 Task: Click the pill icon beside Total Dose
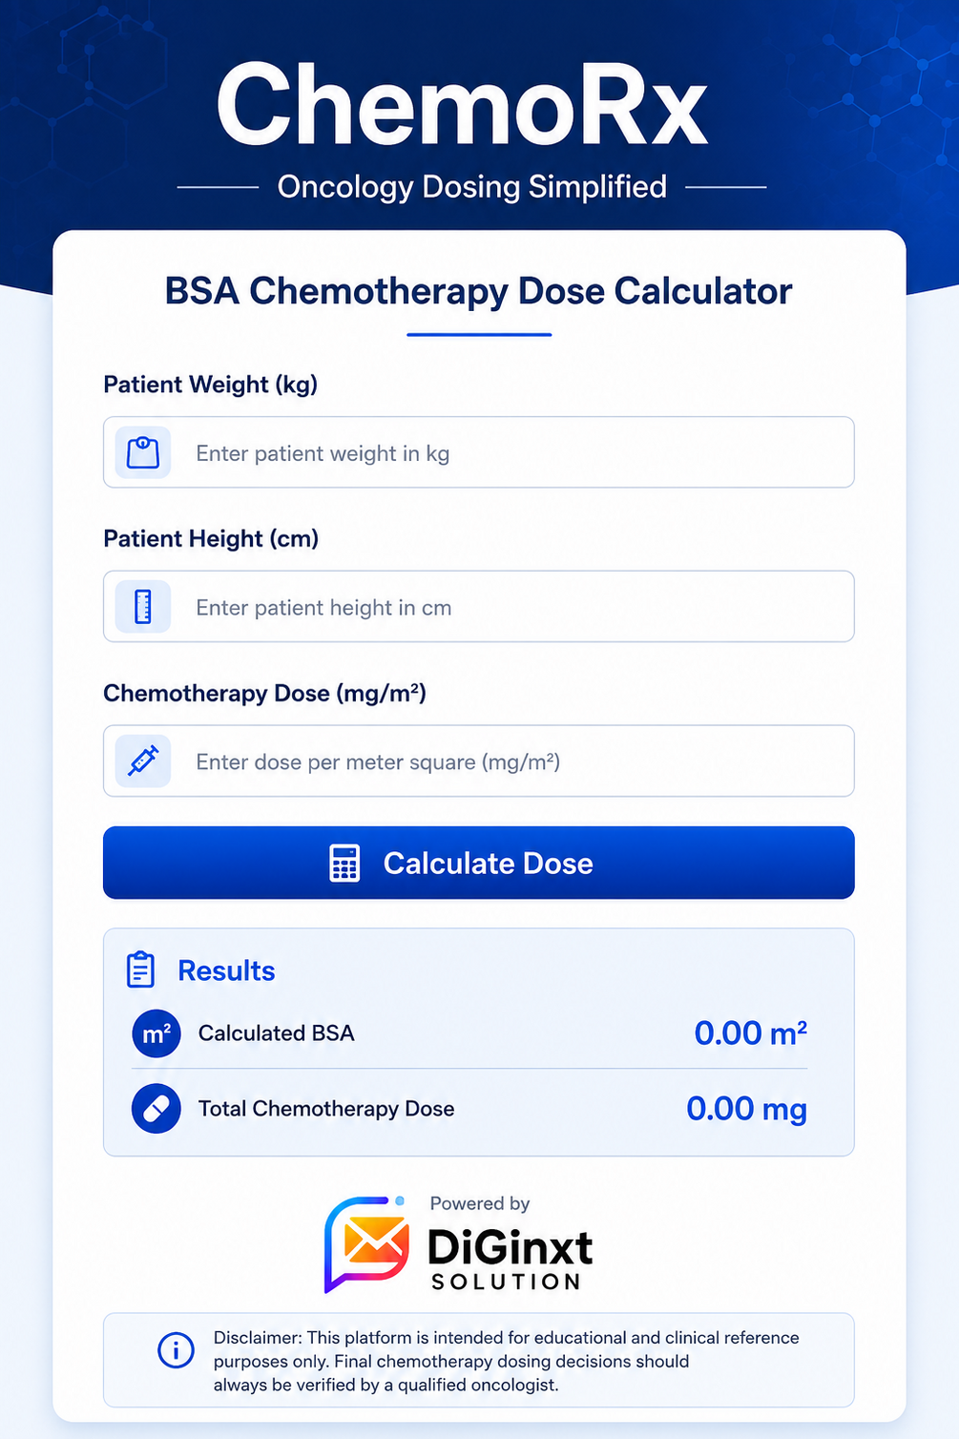point(156,1109)
